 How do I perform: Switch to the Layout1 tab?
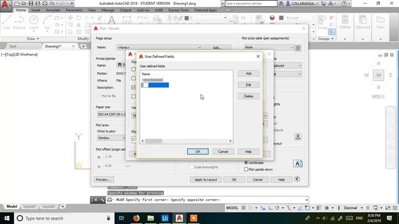pyautogui.click(x=29, y=207)
